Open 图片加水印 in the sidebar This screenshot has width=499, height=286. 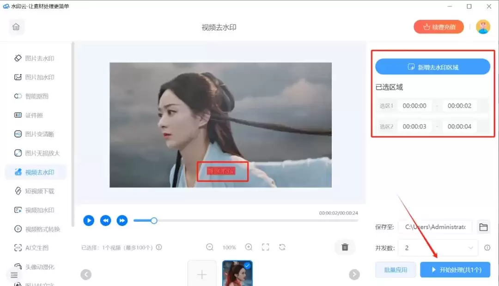pyautogui.click(x=34, y=77)
